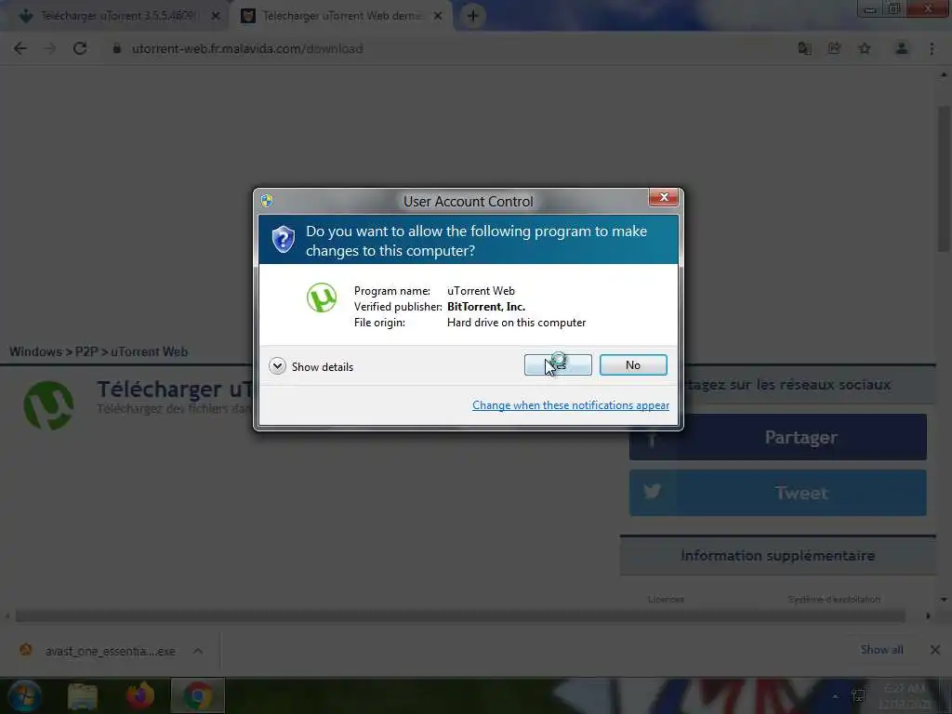Click the share page icon
The image size is (952, 714).
(x=834, y=48)
